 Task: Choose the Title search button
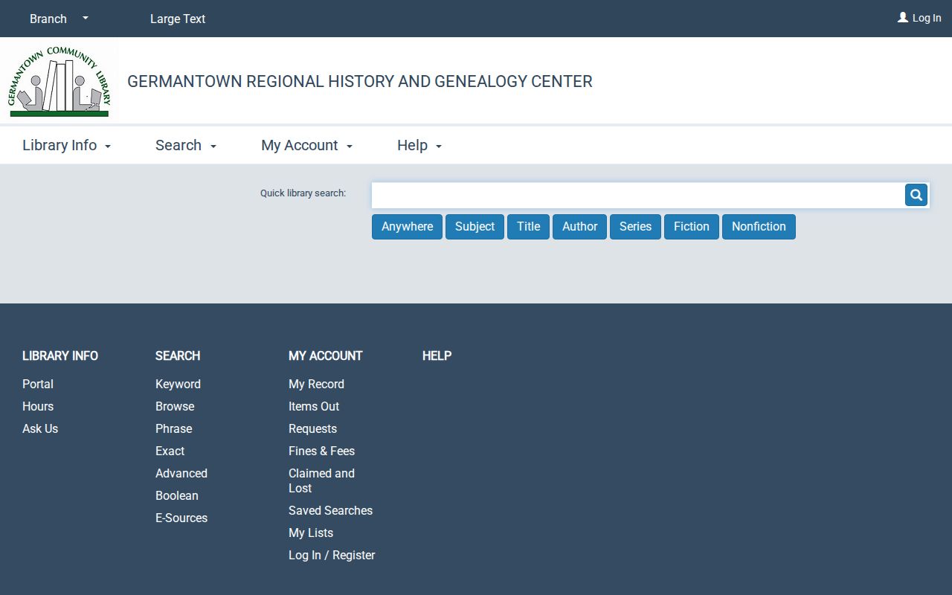pyautogui.click(x=529, y=227)
